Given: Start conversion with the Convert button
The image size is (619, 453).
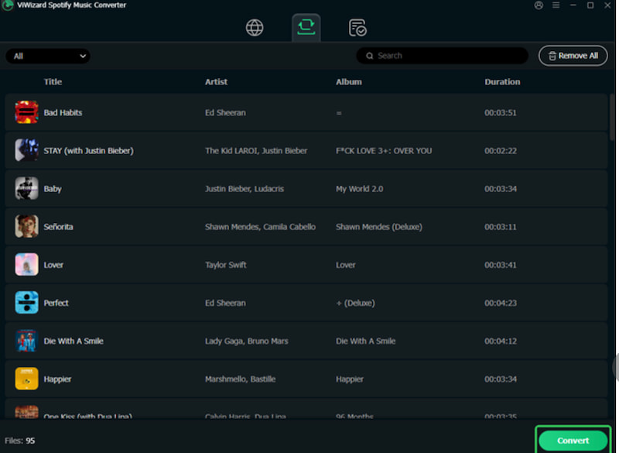Looking at the screenshot, I should click(573, 441).
